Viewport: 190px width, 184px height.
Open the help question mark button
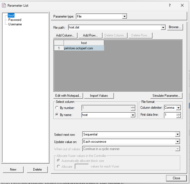click(170, 5)
